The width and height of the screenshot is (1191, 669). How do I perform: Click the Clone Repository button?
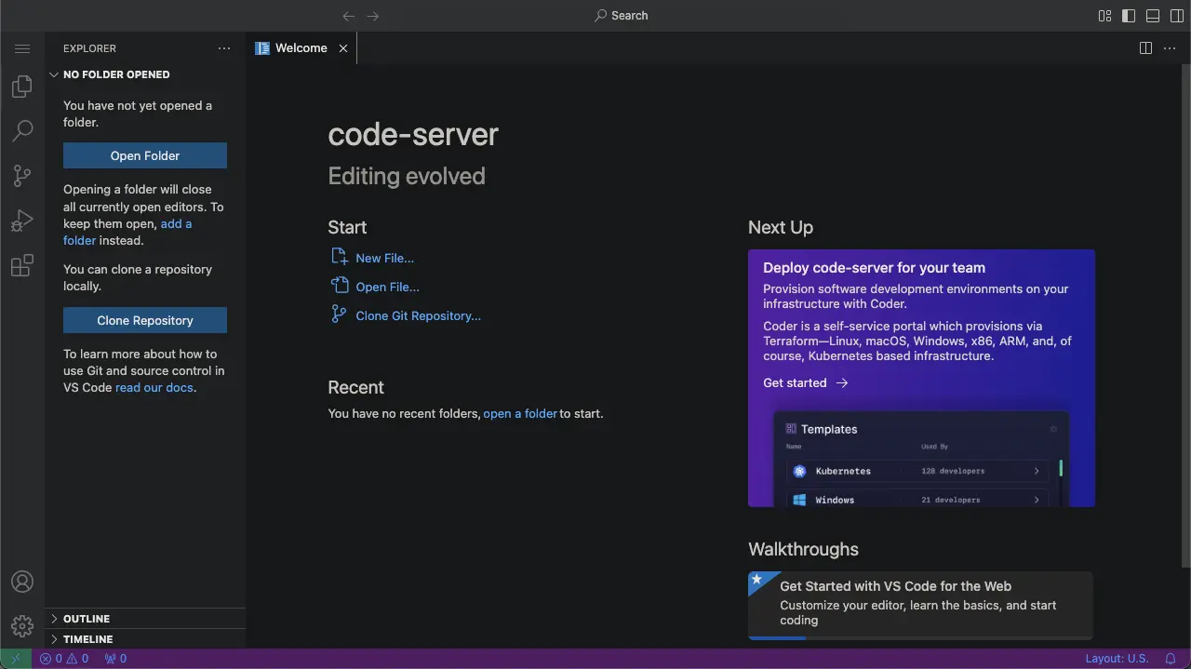coord(144,320)
